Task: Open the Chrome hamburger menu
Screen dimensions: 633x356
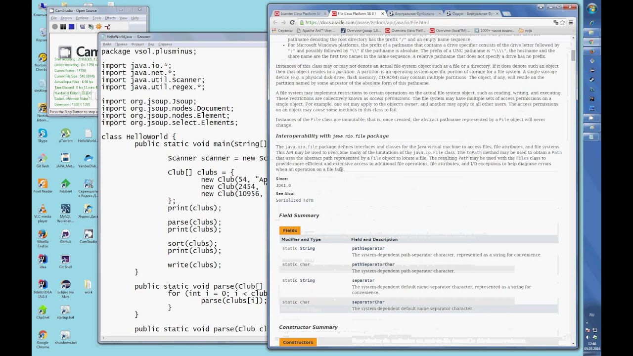Action: 571,22
